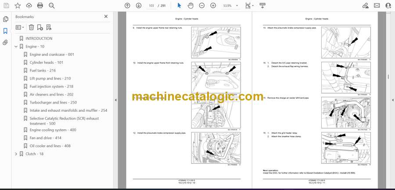Image resolution: width=395 pixels, height=190 pixels.
Task: Open Fuel injection system - 218 bookmark
Action: click(x=51, y=86)
